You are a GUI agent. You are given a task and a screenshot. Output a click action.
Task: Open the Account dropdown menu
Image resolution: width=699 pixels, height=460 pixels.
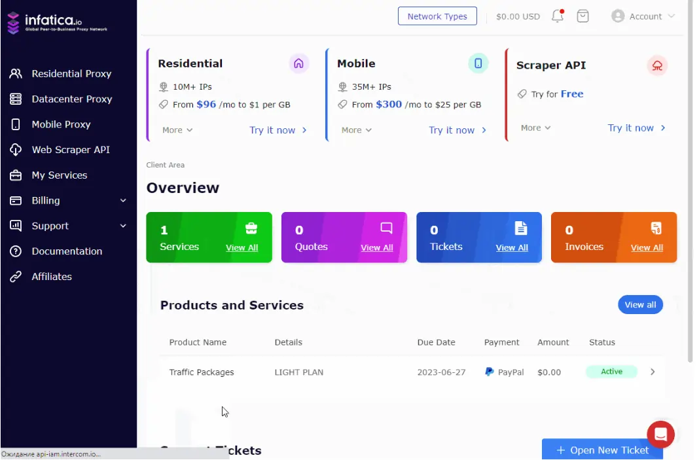tap(643, 16)
